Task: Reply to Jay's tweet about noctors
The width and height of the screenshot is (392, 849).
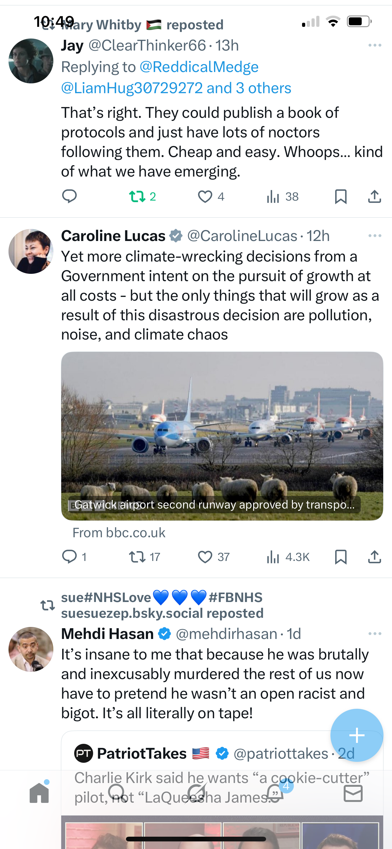Action: click(69, 196)
